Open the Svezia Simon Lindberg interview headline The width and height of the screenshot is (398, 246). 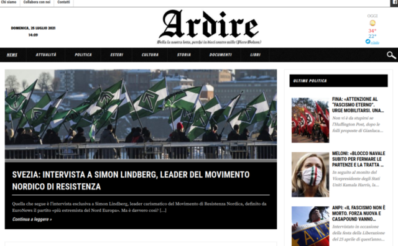point(131,181)
